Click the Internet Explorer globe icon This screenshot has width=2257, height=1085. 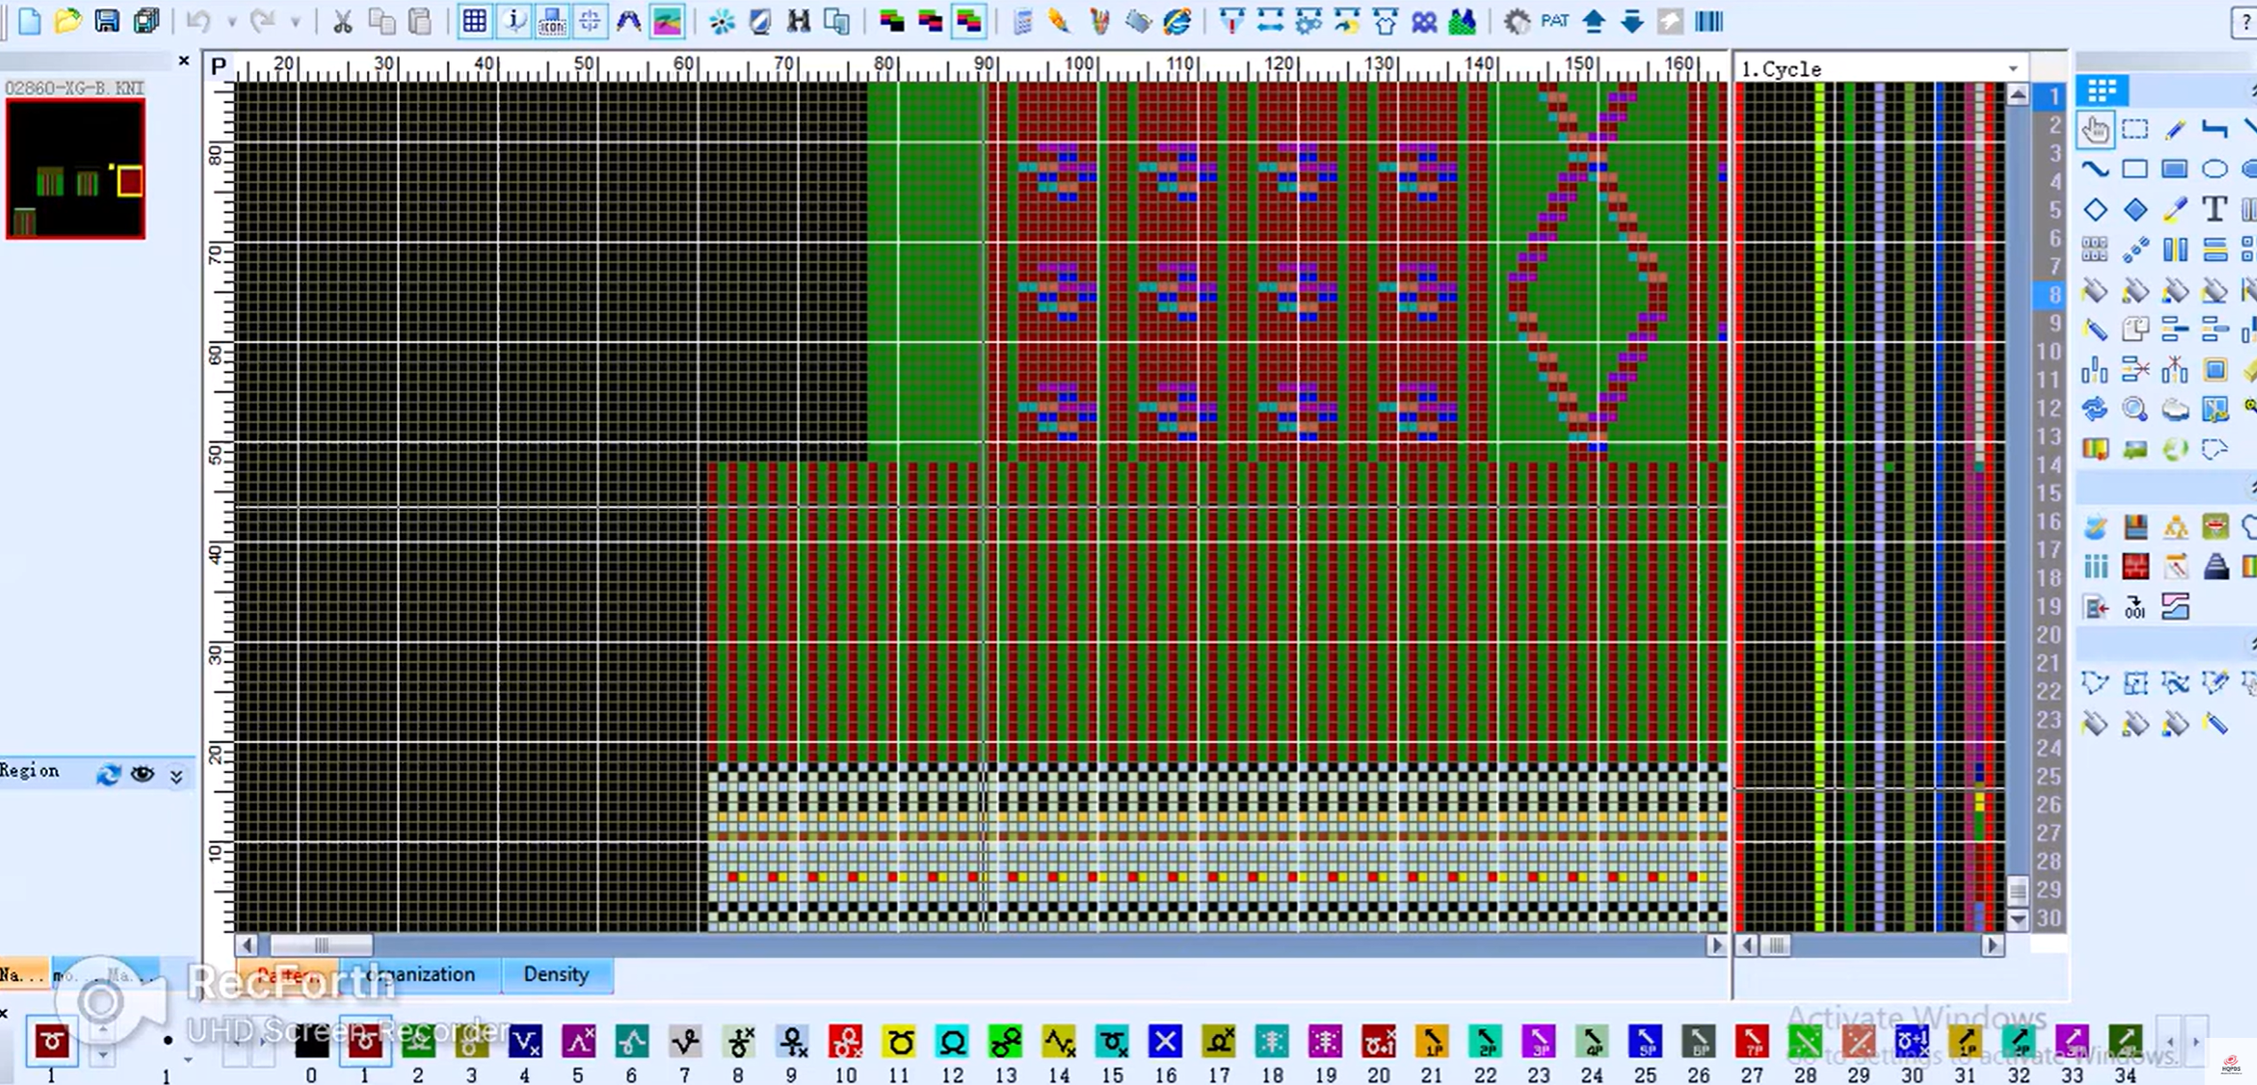pos(1177,21)
